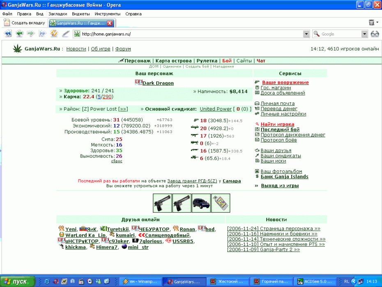Go forward using the green forward arrow
The width and height of the screenshot is (382, 287).
coord(31,33)
